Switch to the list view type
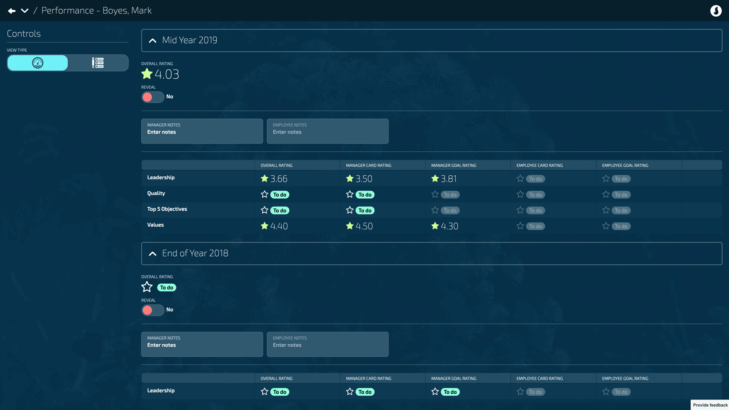 pos(98,63)
